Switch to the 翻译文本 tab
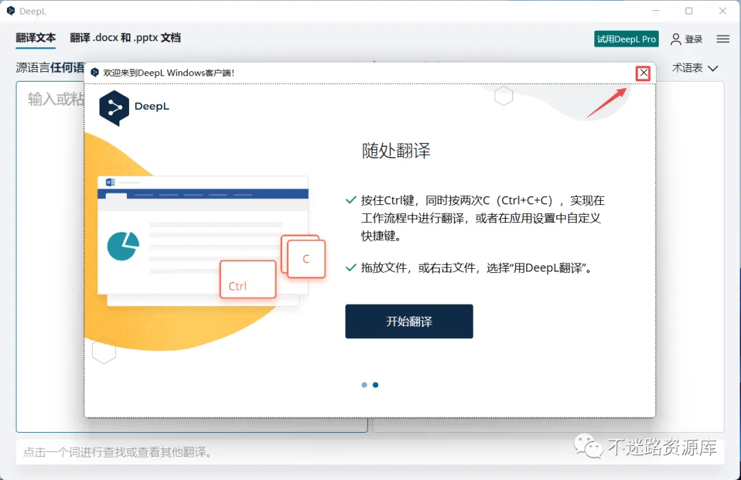Image resolution: width=741 pixels, height=480 pixels. [36, 38]
